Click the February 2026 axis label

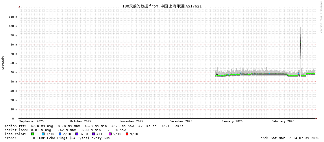[x=283, y=121]
